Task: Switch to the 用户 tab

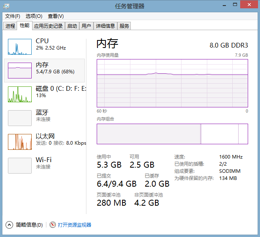Action: point(86,26)
